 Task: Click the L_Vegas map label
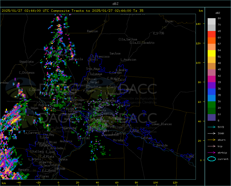[33, 108]
